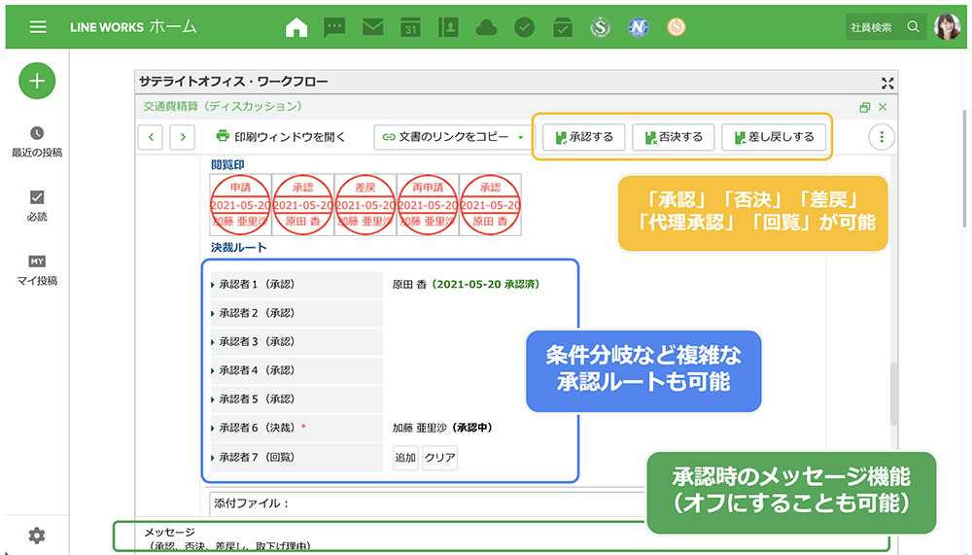Click 原田 香 (2021-05-20 承認済) text

coord(466,285)
